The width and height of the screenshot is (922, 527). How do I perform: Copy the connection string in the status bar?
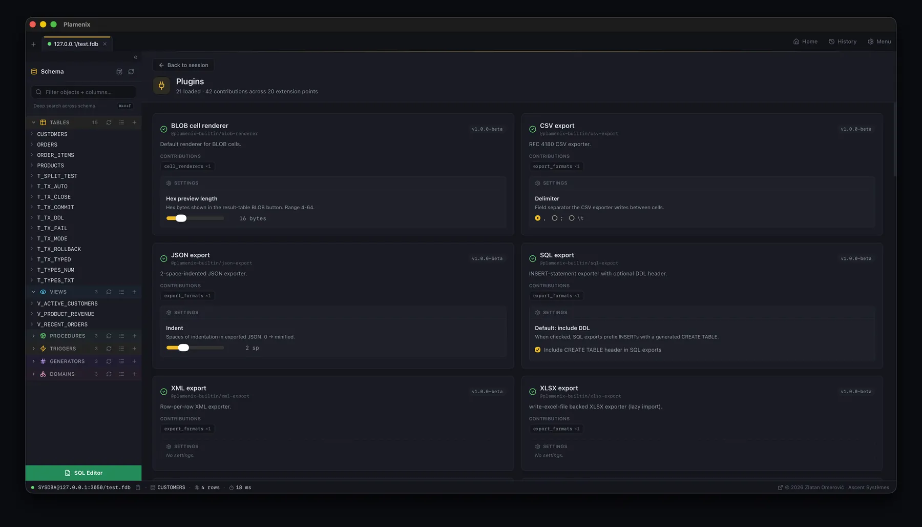[138, 488]
